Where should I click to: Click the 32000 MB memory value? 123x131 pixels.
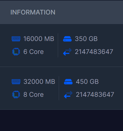pyautogui.click(x=39, y=82)
